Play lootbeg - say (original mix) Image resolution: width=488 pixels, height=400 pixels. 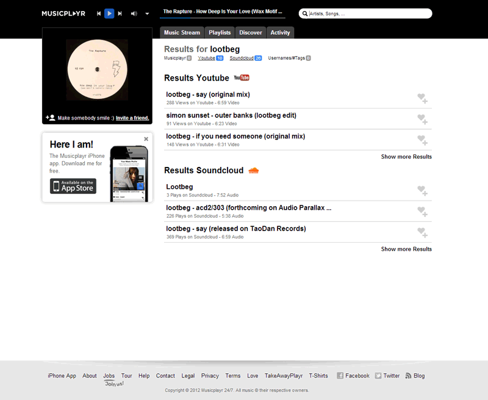point(208,95)
